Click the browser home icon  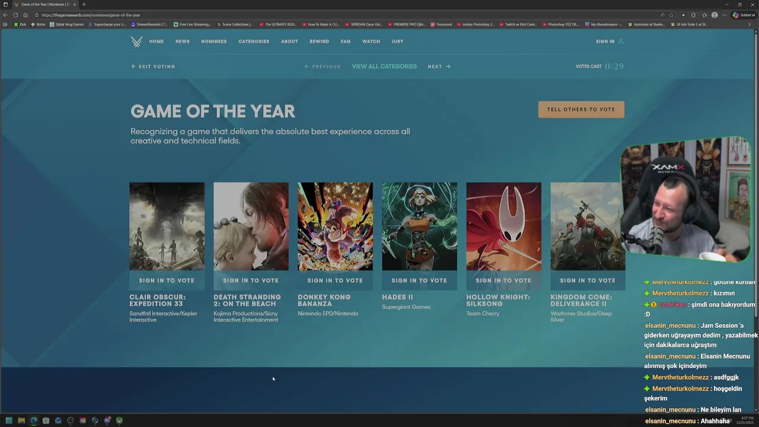(x=25, y=15)
